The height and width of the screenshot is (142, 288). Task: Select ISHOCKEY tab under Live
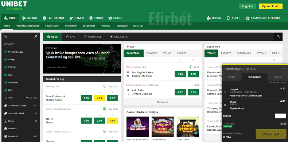[152, 53]
